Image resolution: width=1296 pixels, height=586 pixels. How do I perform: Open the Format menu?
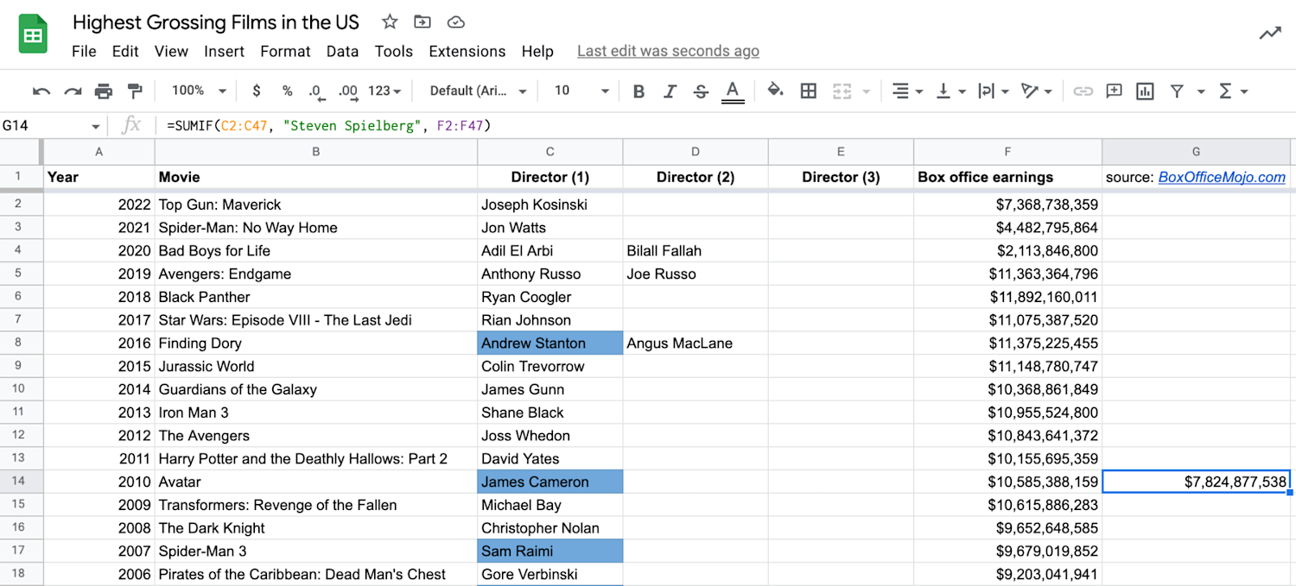(285, 52)
